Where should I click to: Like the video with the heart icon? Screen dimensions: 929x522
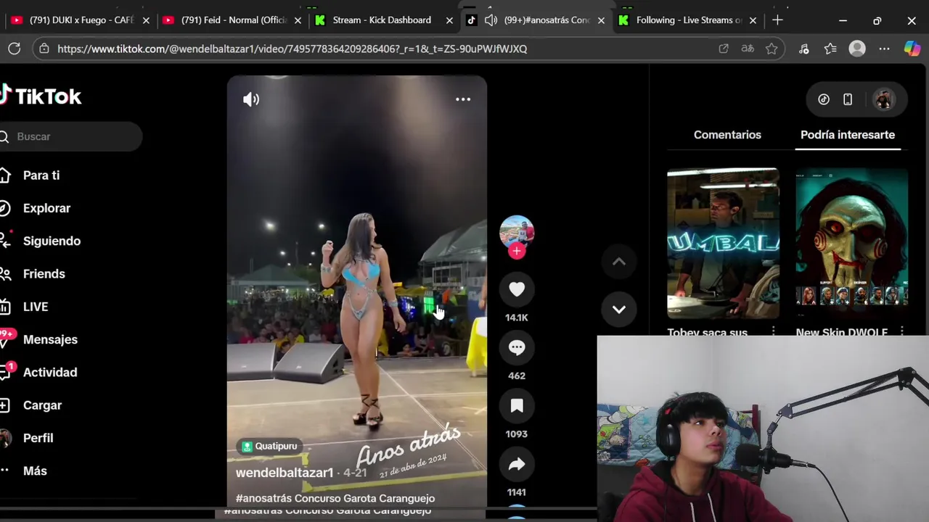[x=517, y=289]
